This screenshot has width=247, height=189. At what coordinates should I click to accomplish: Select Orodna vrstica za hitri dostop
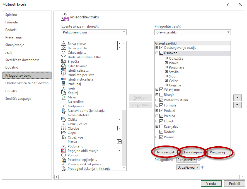coord(27,83)
